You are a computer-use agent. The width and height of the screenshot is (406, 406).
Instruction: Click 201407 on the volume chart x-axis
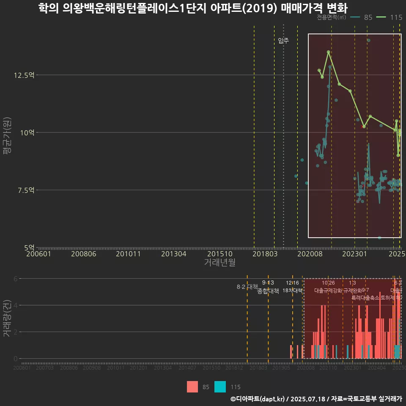pyautogui.click(x=187, y=368)
